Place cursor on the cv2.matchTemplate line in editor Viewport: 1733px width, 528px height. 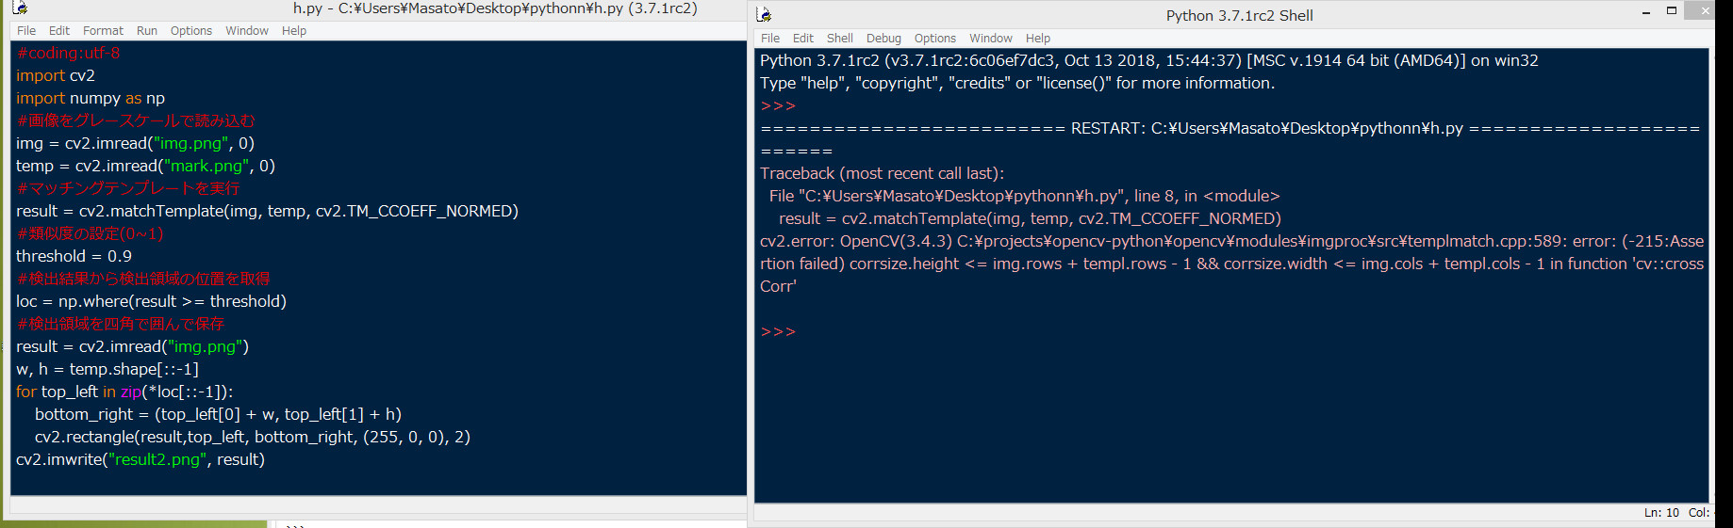click(x=267, y=211)
